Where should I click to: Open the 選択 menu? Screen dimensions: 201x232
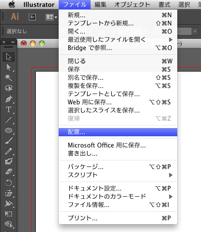pos(184,5)
